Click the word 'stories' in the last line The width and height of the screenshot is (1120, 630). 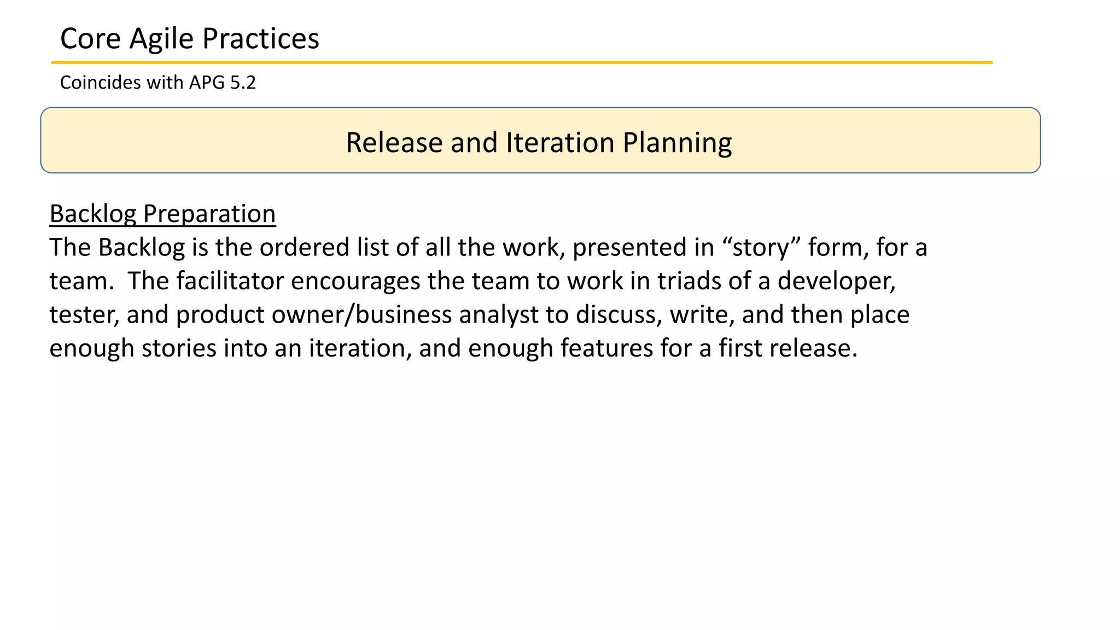point(179,348)
